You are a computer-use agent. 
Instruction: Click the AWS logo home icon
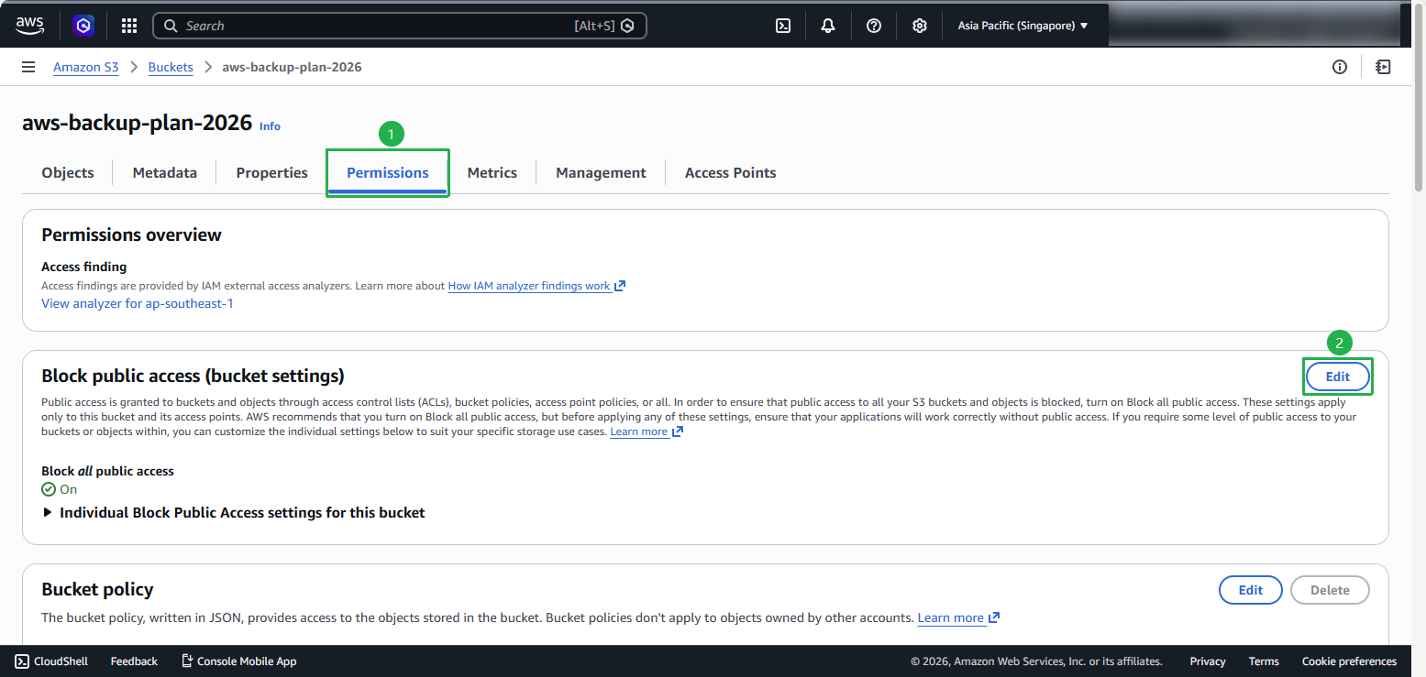(29, 26)
